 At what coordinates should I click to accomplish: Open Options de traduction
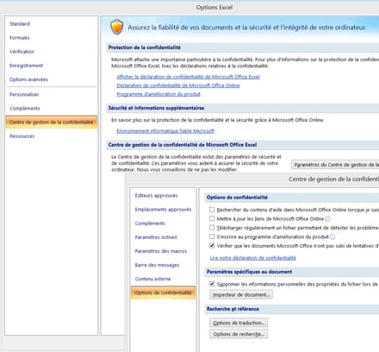pos(239,323)
